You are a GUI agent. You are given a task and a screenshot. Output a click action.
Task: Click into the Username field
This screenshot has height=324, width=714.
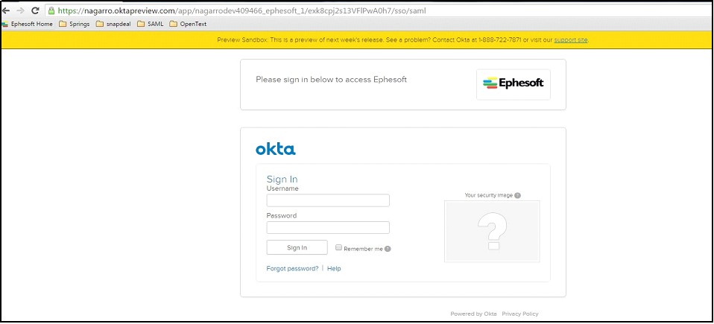328,200
